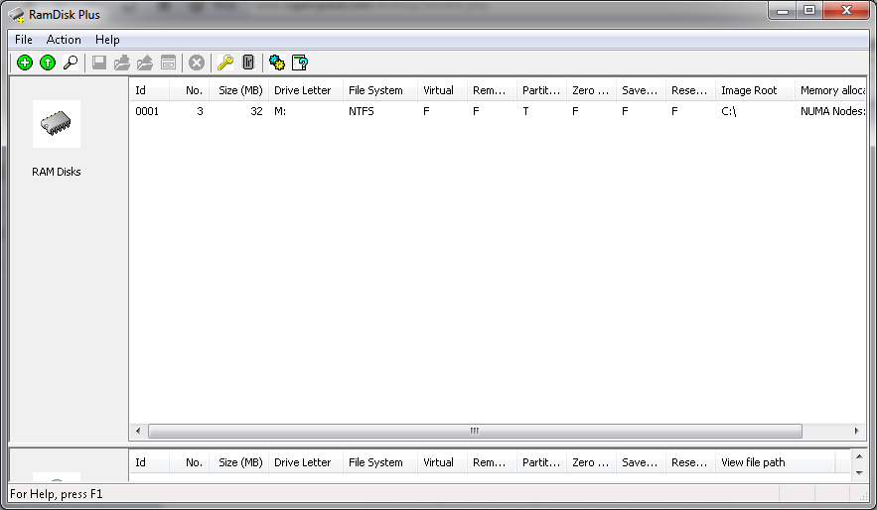Click File System header in the lower list
The width and height of the screenshot is (877, 510).
point(379,462)
